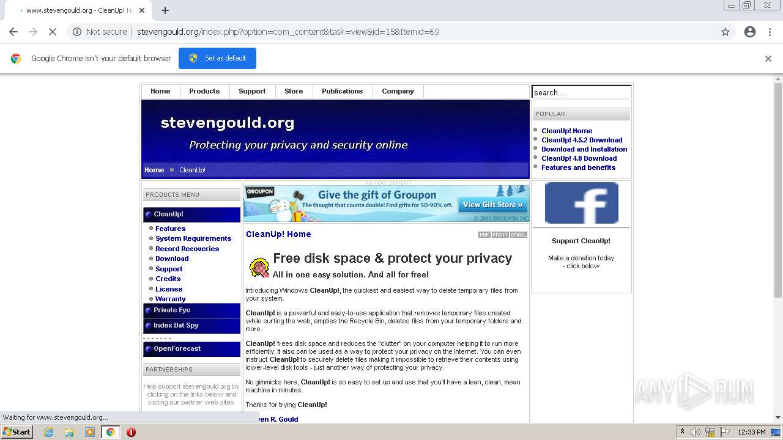Open the Features and benefits link
Image resolution: width=783 pixels, height=440 pixels.
[x=578, y=167]
